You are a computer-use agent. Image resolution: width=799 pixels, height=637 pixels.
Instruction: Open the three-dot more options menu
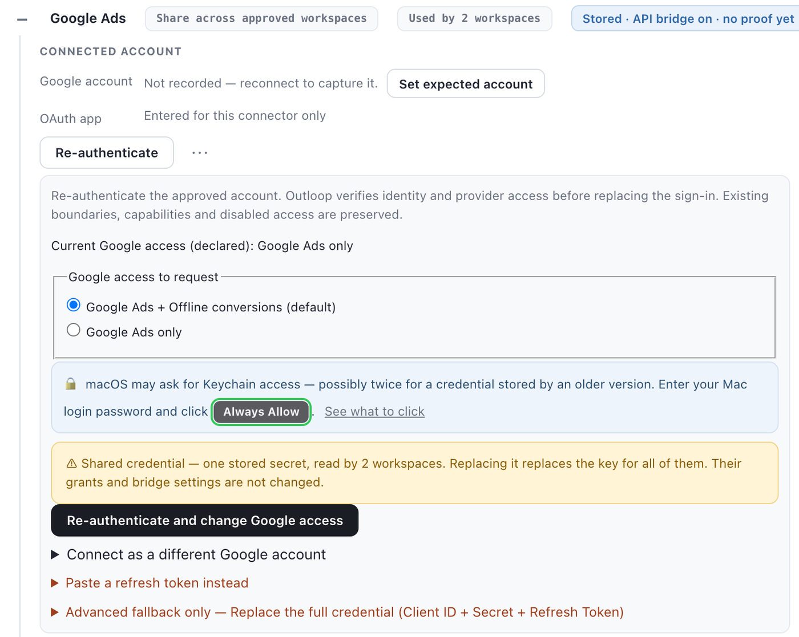pyautogui.click(x=200, y=153)
